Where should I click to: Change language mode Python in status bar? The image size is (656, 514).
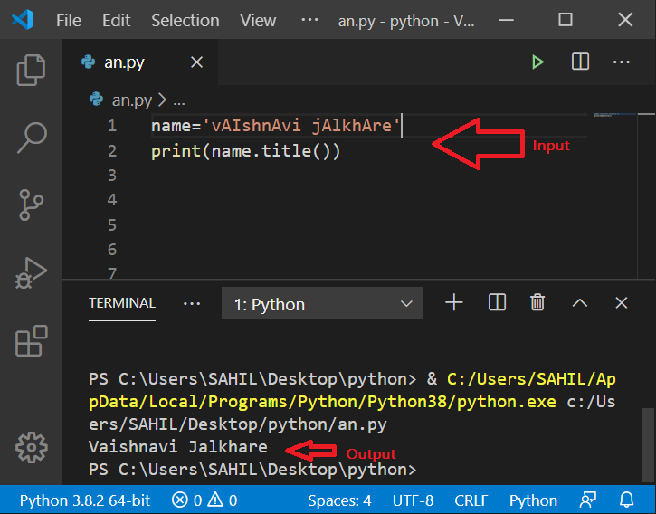pyautogui.click(x=533, y=500)
